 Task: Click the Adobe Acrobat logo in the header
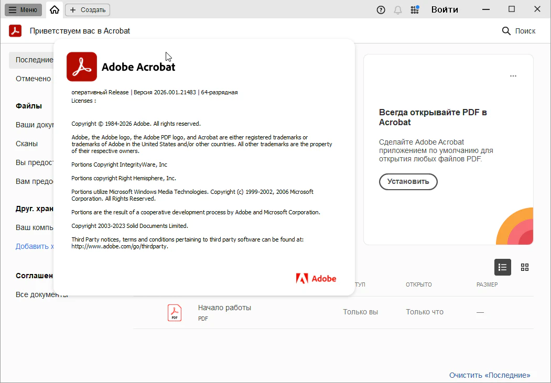15,31
